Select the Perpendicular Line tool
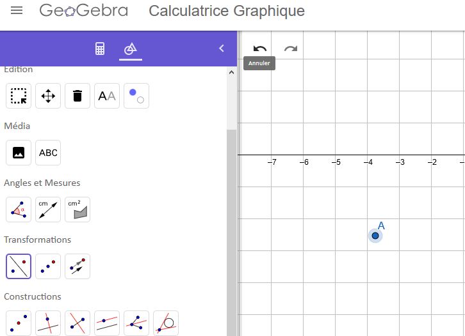 pyautogui.click(x=48, y=323)
